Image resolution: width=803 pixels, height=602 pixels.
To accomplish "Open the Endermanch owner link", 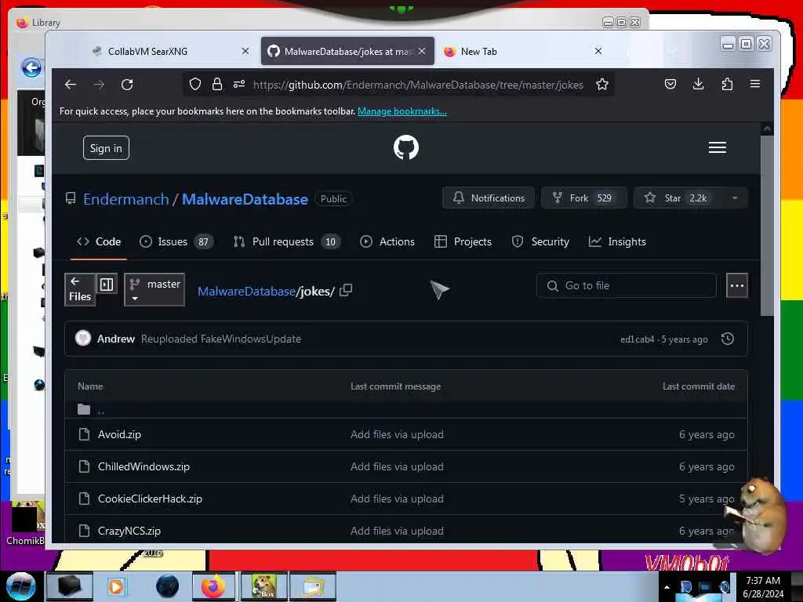I will (x=126, y=199).
